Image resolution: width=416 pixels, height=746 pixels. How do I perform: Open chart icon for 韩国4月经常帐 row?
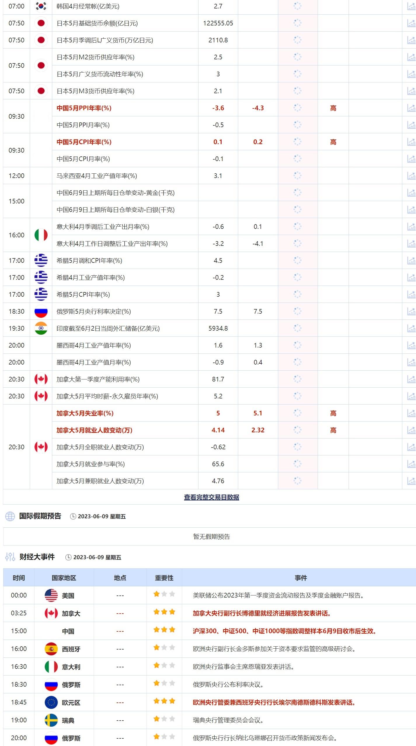411,6
